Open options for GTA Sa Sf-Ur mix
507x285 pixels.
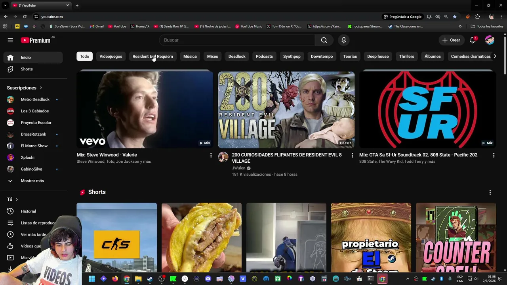tap(494, 155)
